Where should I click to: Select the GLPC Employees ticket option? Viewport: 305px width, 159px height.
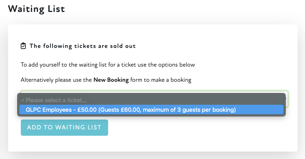(x=130, y=110)
